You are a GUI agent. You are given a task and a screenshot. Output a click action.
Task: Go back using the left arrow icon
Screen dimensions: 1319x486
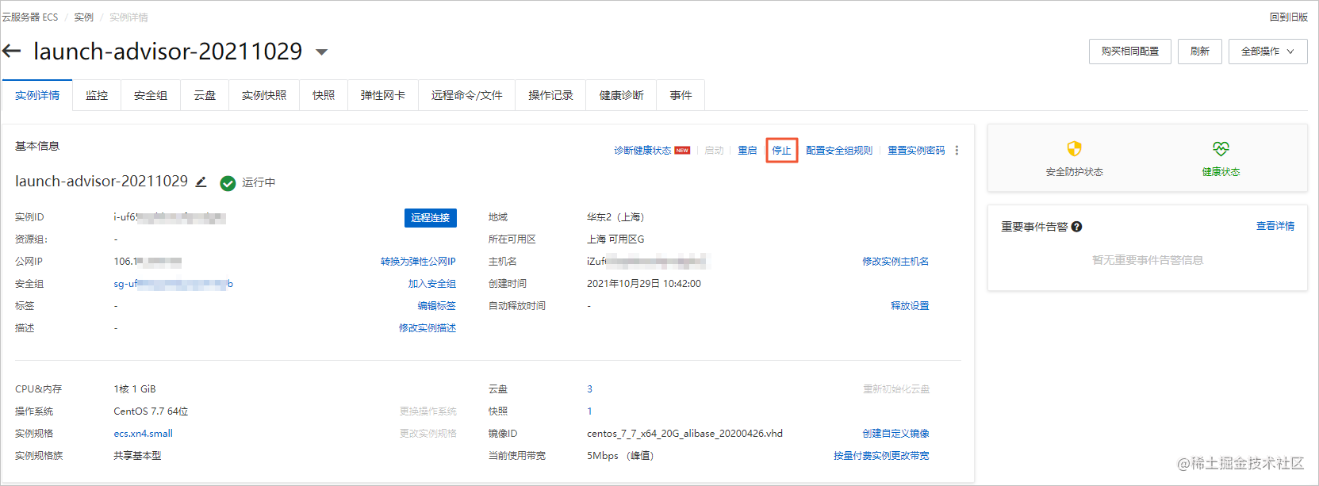pos(11,52)
